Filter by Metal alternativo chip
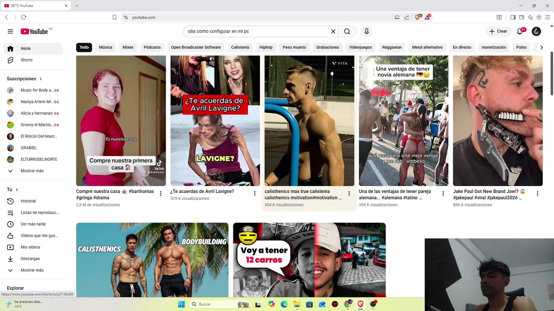This screenshot has width=554, height=311. 427,47
